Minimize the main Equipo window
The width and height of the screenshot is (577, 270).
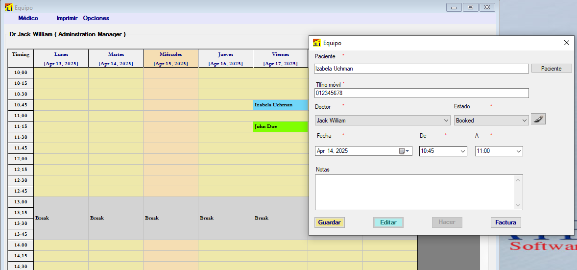point(454,7)
